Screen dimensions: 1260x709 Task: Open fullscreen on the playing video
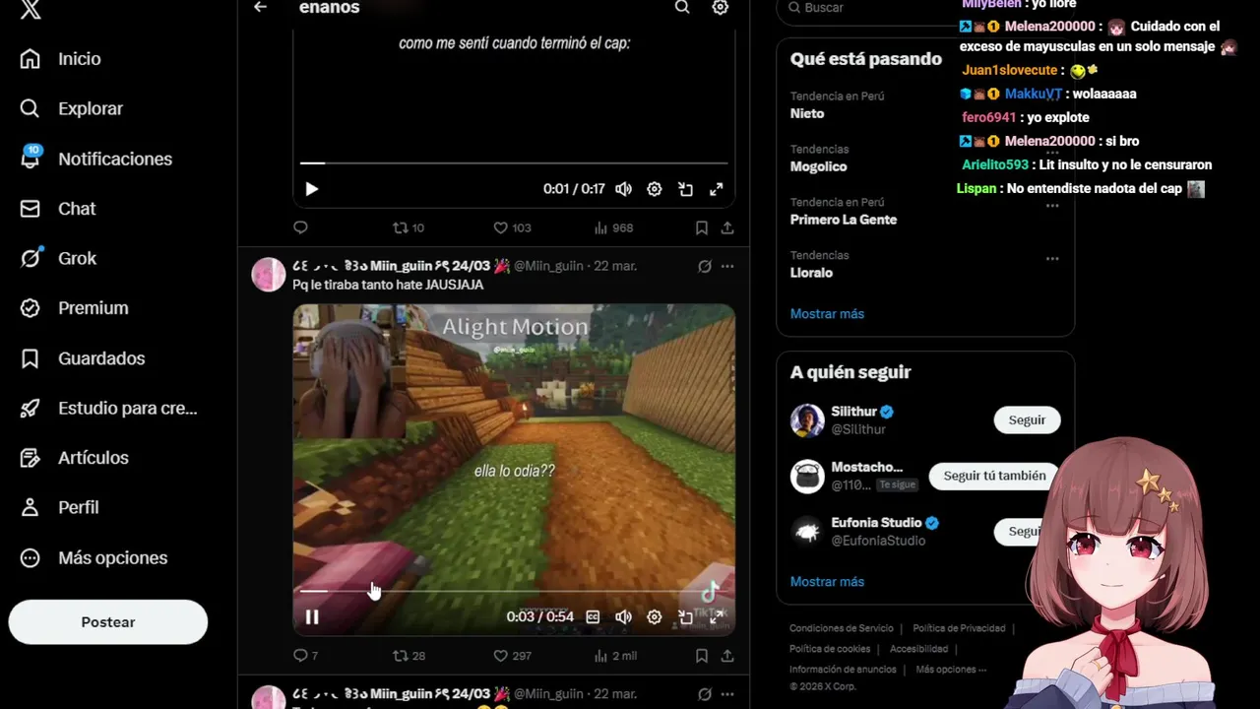(717, 617)
